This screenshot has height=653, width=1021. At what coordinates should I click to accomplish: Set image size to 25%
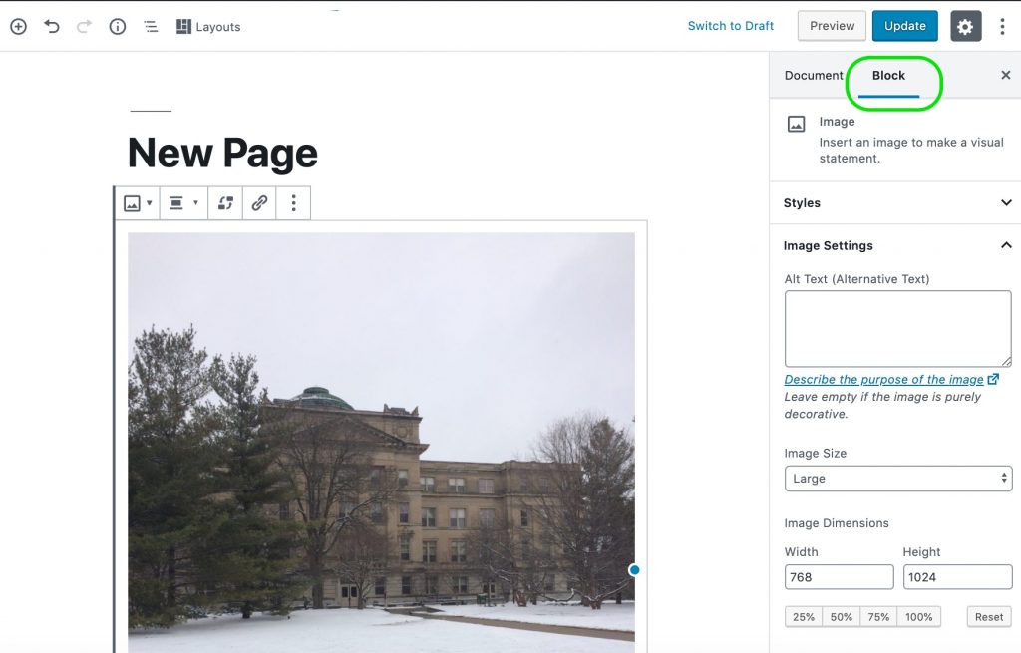click(803, 616)
